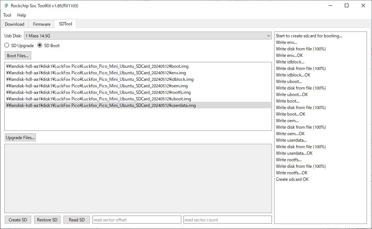Select the SD Boot radio button
Image resolution: width=372 pixels, height=229 pixels.
(x=49, y=46)
